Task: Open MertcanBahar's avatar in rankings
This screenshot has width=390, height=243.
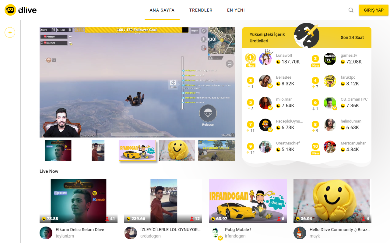Action: point(330,147)
